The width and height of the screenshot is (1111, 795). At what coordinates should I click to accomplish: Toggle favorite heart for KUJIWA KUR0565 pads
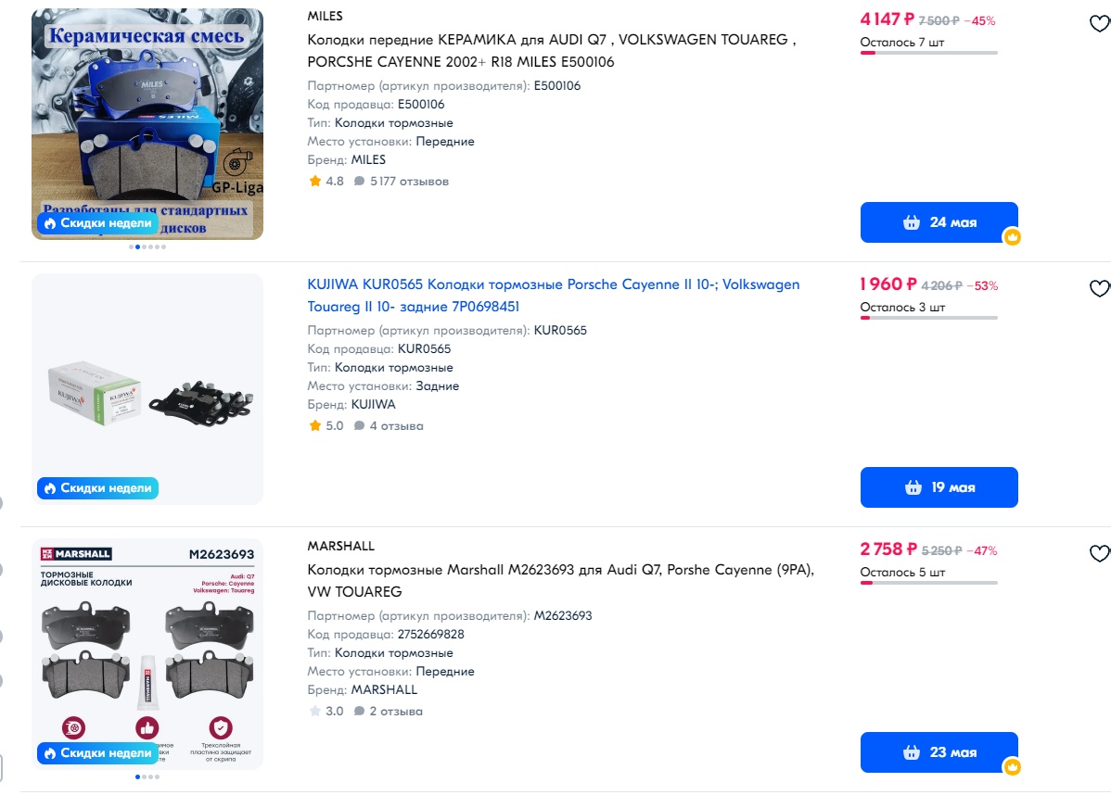(x=1100, y=288)
